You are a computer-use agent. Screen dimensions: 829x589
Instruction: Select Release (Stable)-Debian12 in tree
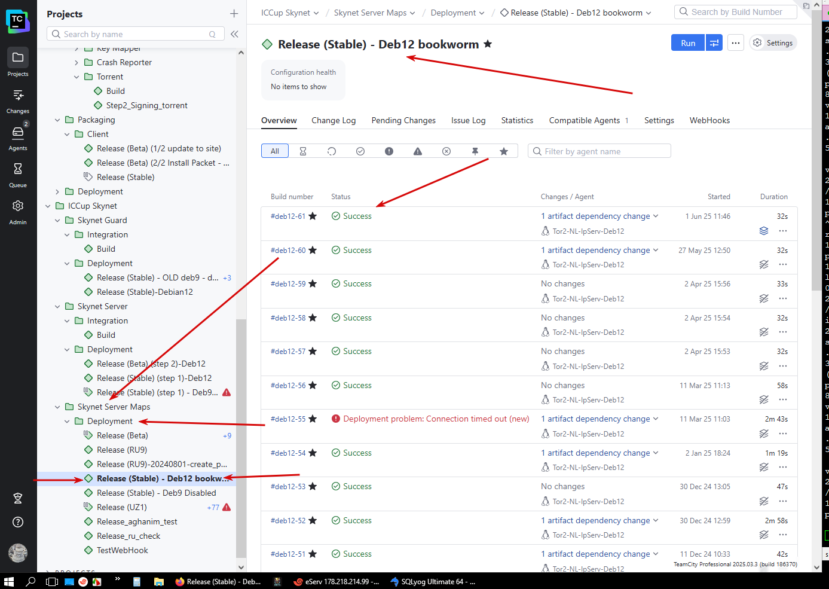point(145,292)
